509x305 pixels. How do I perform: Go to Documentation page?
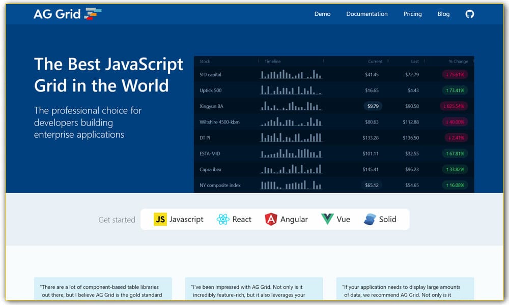point(366,14)
